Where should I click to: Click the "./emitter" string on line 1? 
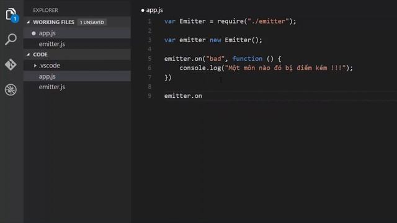[269, 21]
